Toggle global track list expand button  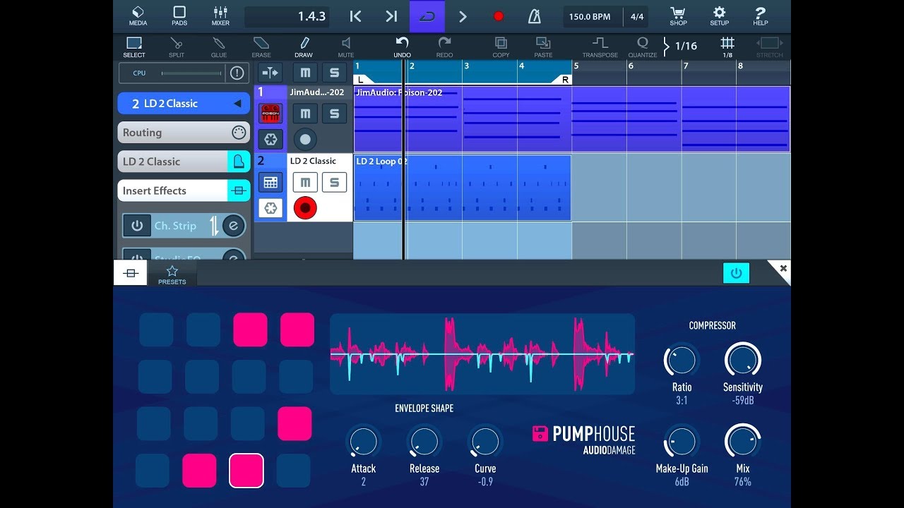click(270, 73)
